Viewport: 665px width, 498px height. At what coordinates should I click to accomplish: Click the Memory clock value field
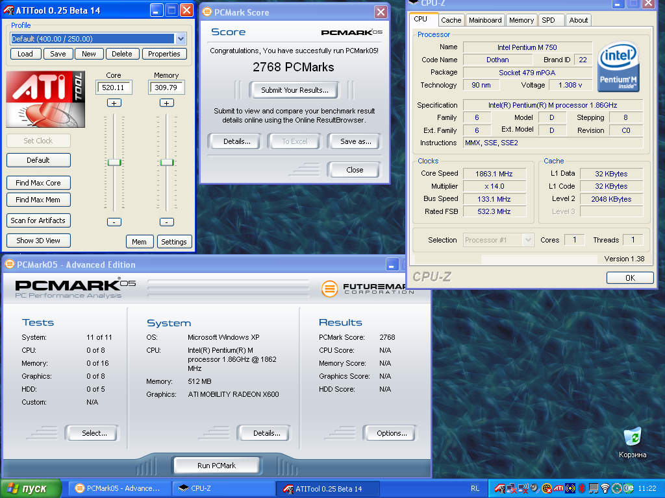pos(167,88)
